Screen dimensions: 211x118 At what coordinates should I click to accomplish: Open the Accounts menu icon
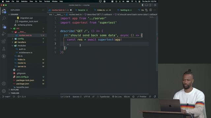point(4,84)
